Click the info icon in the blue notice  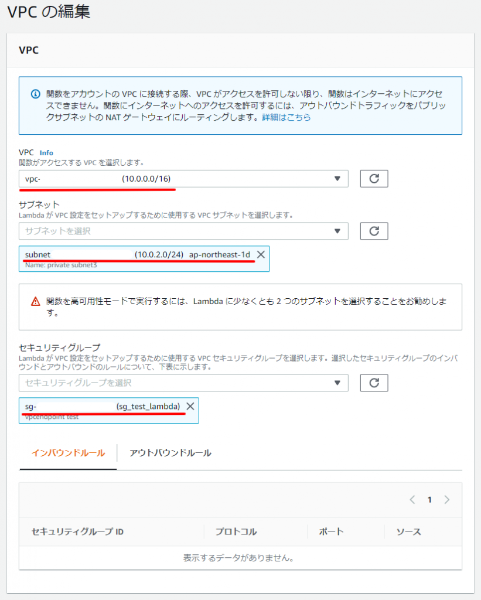click(x=36, y=94)
